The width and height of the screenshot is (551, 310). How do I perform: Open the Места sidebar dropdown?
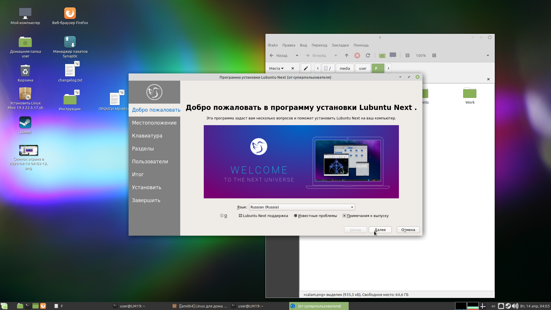tap(276, 68)
